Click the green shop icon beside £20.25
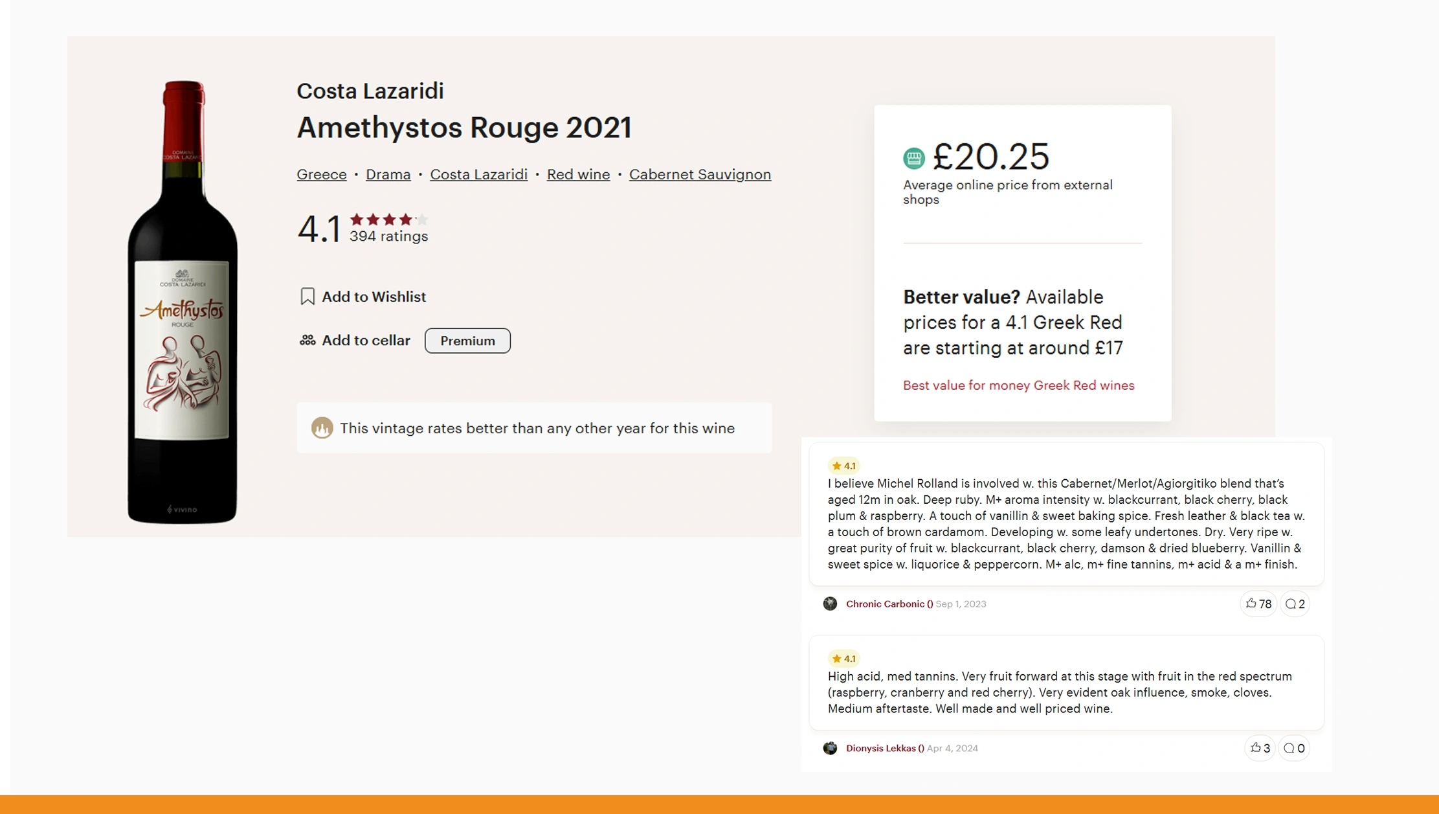Viewport: 1439px width, 814px height. tap(914, 157)
